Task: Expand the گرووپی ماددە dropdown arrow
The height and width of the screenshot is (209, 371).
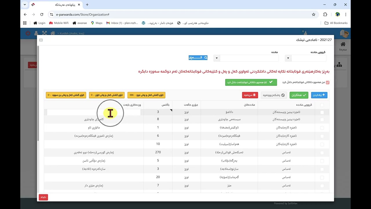Action: pyautogui.click(x=288, y=58)
